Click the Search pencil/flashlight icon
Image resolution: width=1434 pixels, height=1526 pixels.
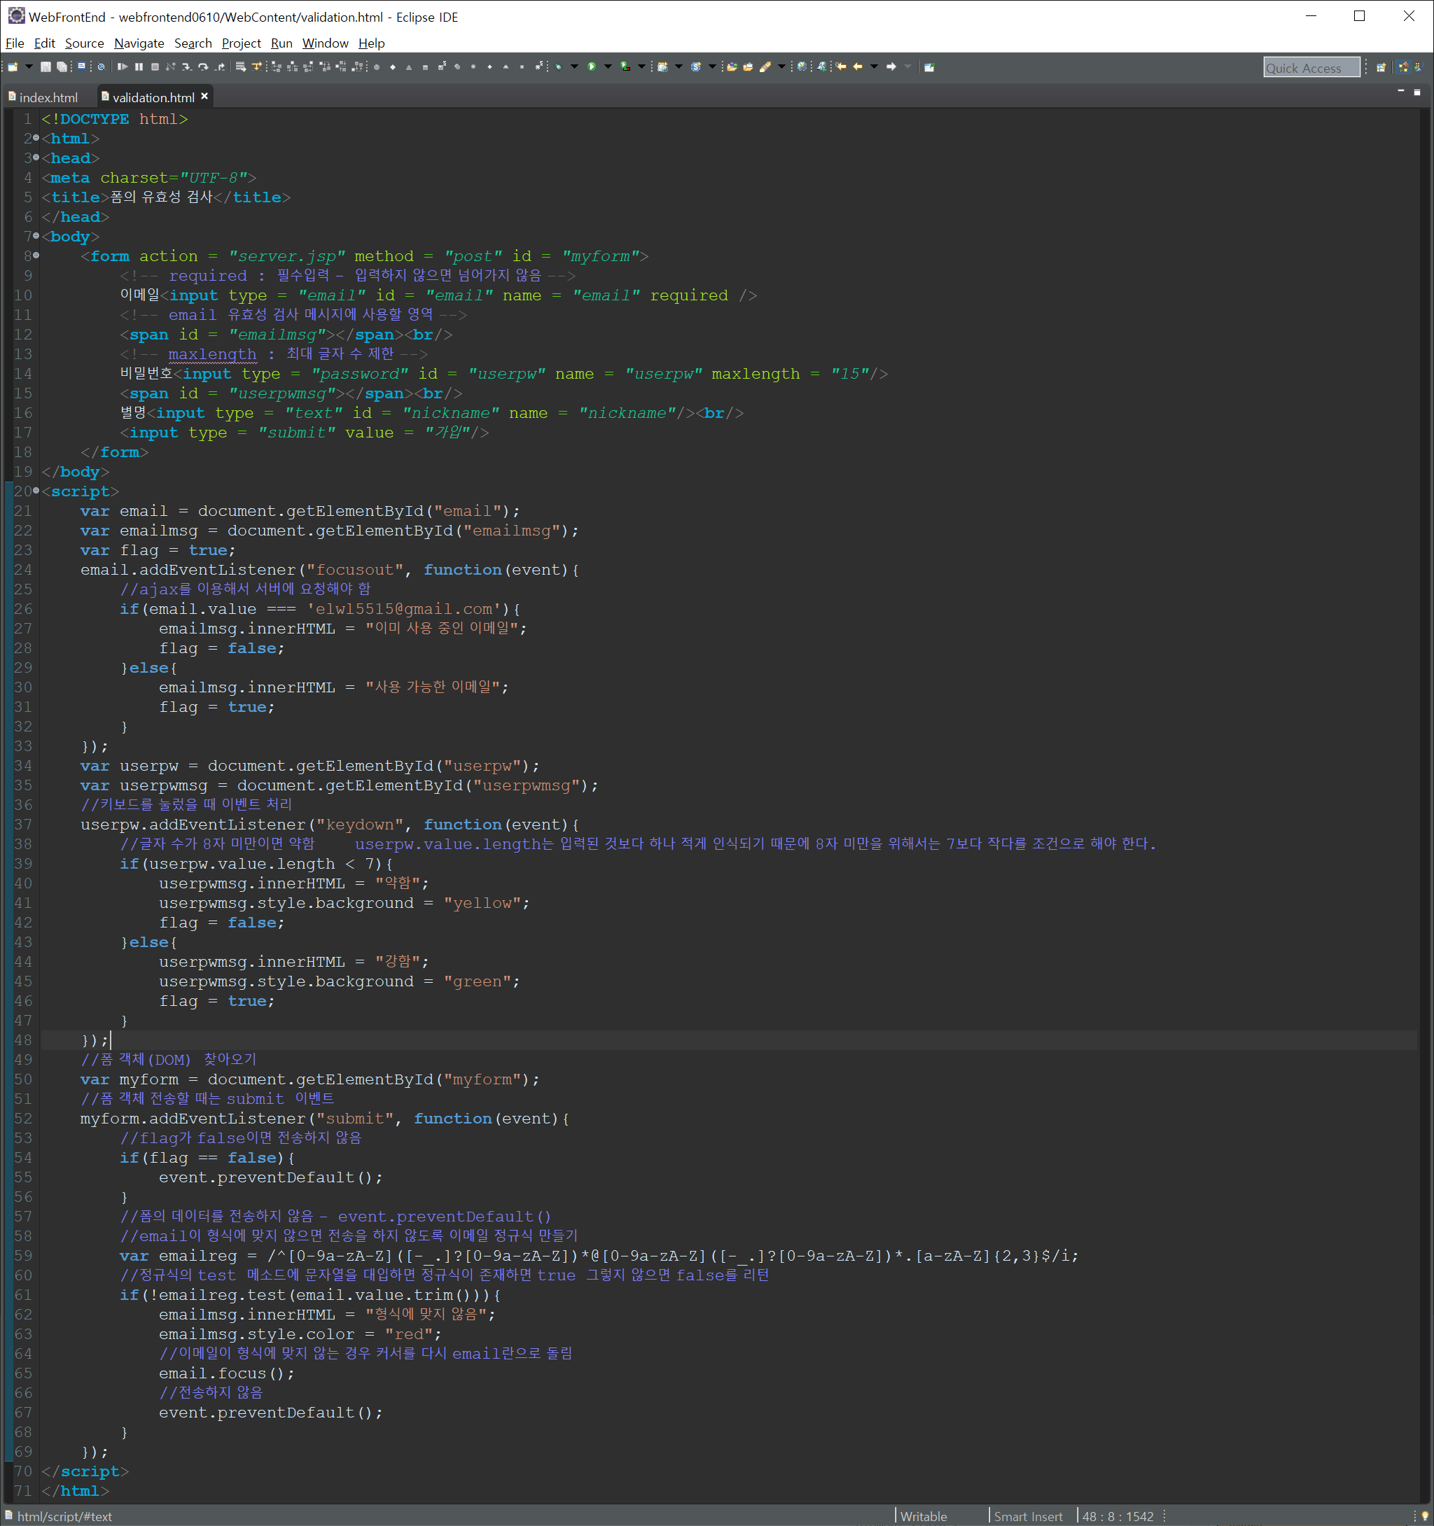click(765, 66)
